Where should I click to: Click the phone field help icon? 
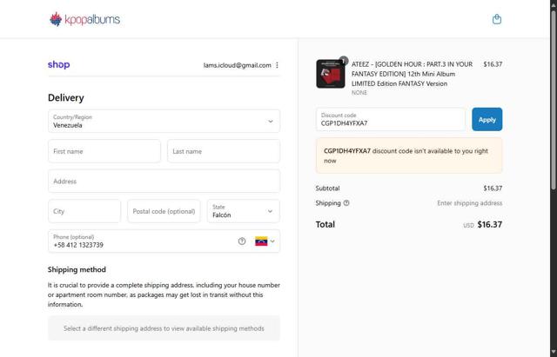point(242,241)
